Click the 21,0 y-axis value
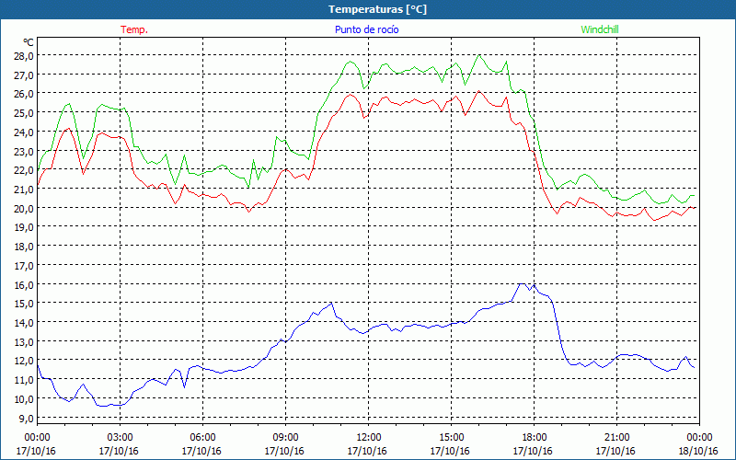The image size is (736, 460). click(x=24, y=190)
